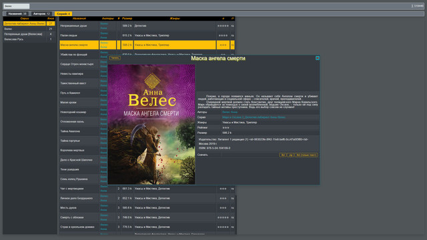Open the Марк и Оксана series link
This screenshot has width=427, height=240.
click(x=232, y=117)
